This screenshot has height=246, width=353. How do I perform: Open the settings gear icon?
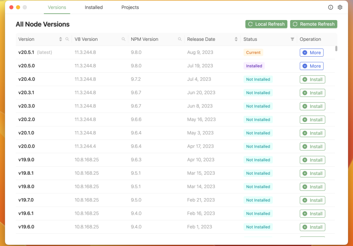tap(340, 7)
